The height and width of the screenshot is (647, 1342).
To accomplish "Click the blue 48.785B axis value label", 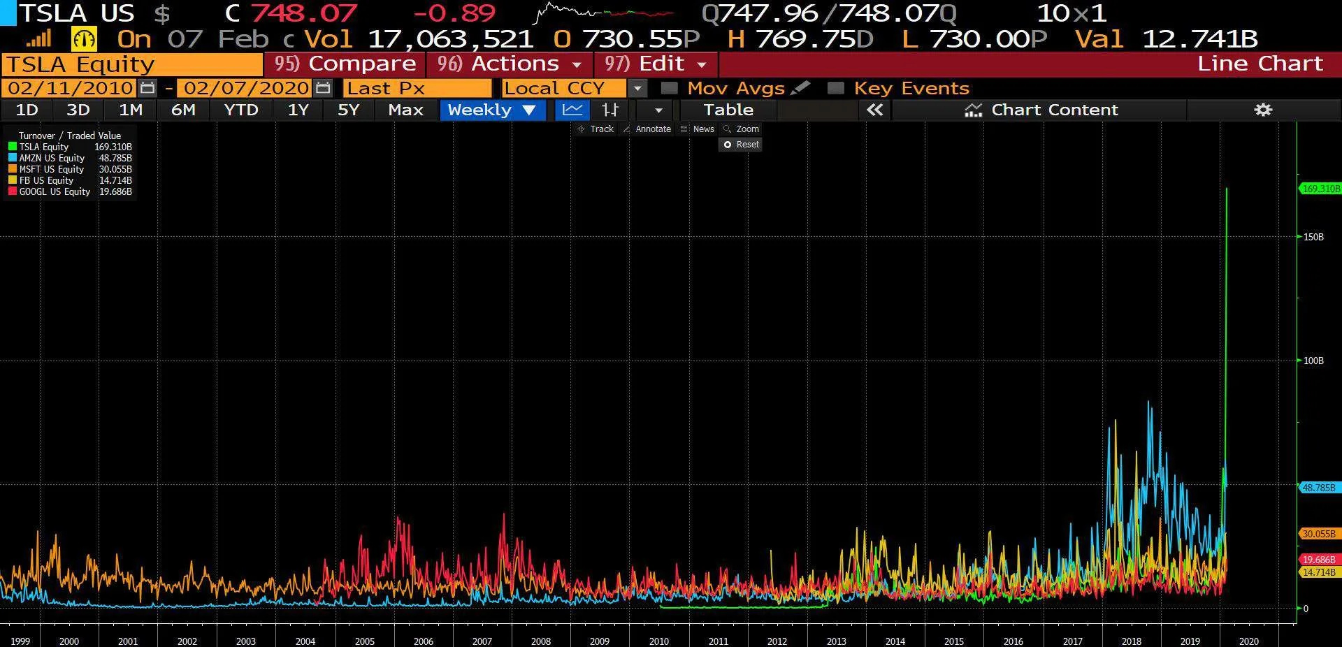I will [x=1318, y=488].
